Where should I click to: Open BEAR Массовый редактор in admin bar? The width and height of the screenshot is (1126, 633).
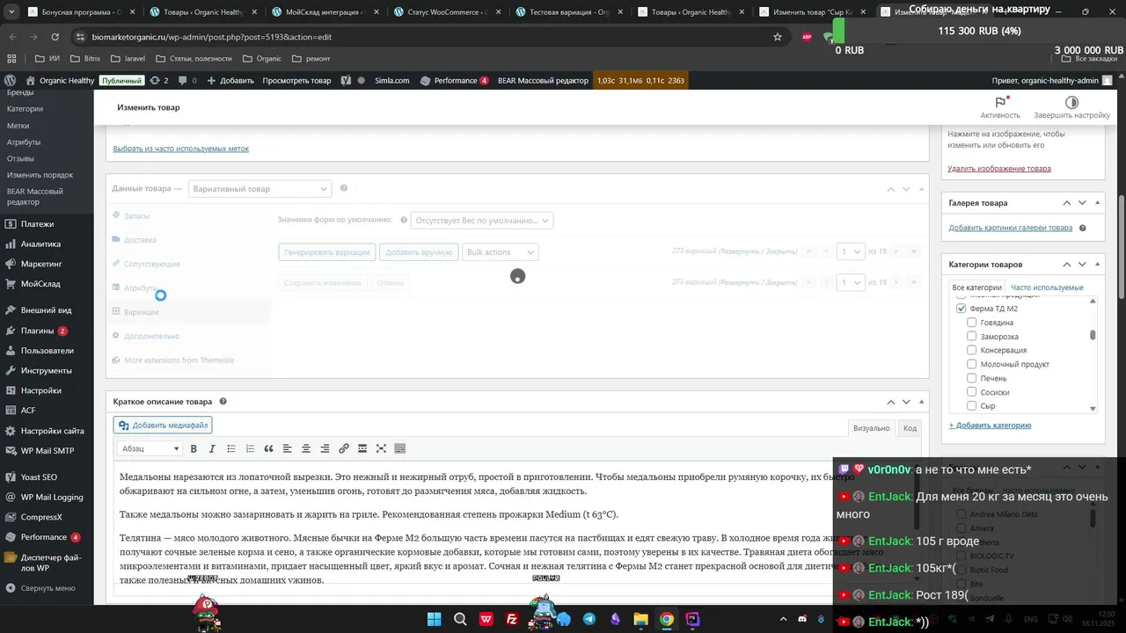click(x=543, y=80)
